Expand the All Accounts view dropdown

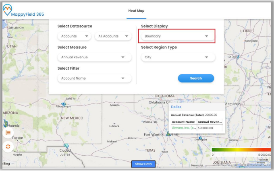click(x=113, y=36)
